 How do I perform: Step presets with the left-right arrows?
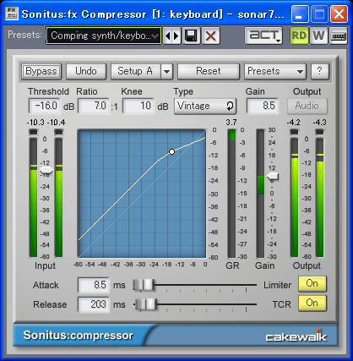(171, 36)
